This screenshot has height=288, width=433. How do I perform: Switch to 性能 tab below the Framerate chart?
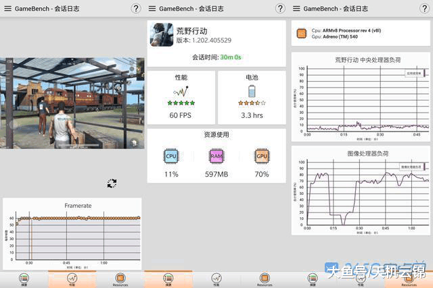72,279
